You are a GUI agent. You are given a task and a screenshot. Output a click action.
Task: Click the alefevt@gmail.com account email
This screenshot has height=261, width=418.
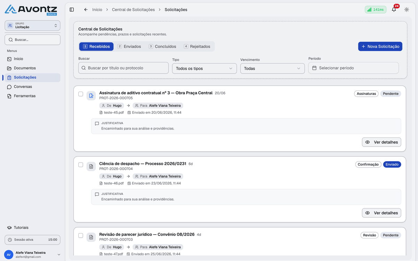coord(28,257)
